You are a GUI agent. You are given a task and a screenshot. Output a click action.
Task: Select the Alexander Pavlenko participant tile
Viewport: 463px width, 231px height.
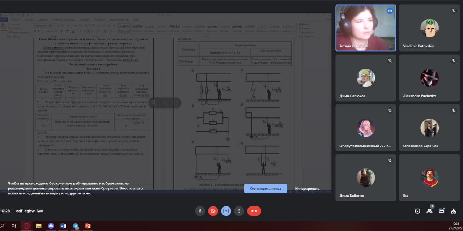[429, 78]
